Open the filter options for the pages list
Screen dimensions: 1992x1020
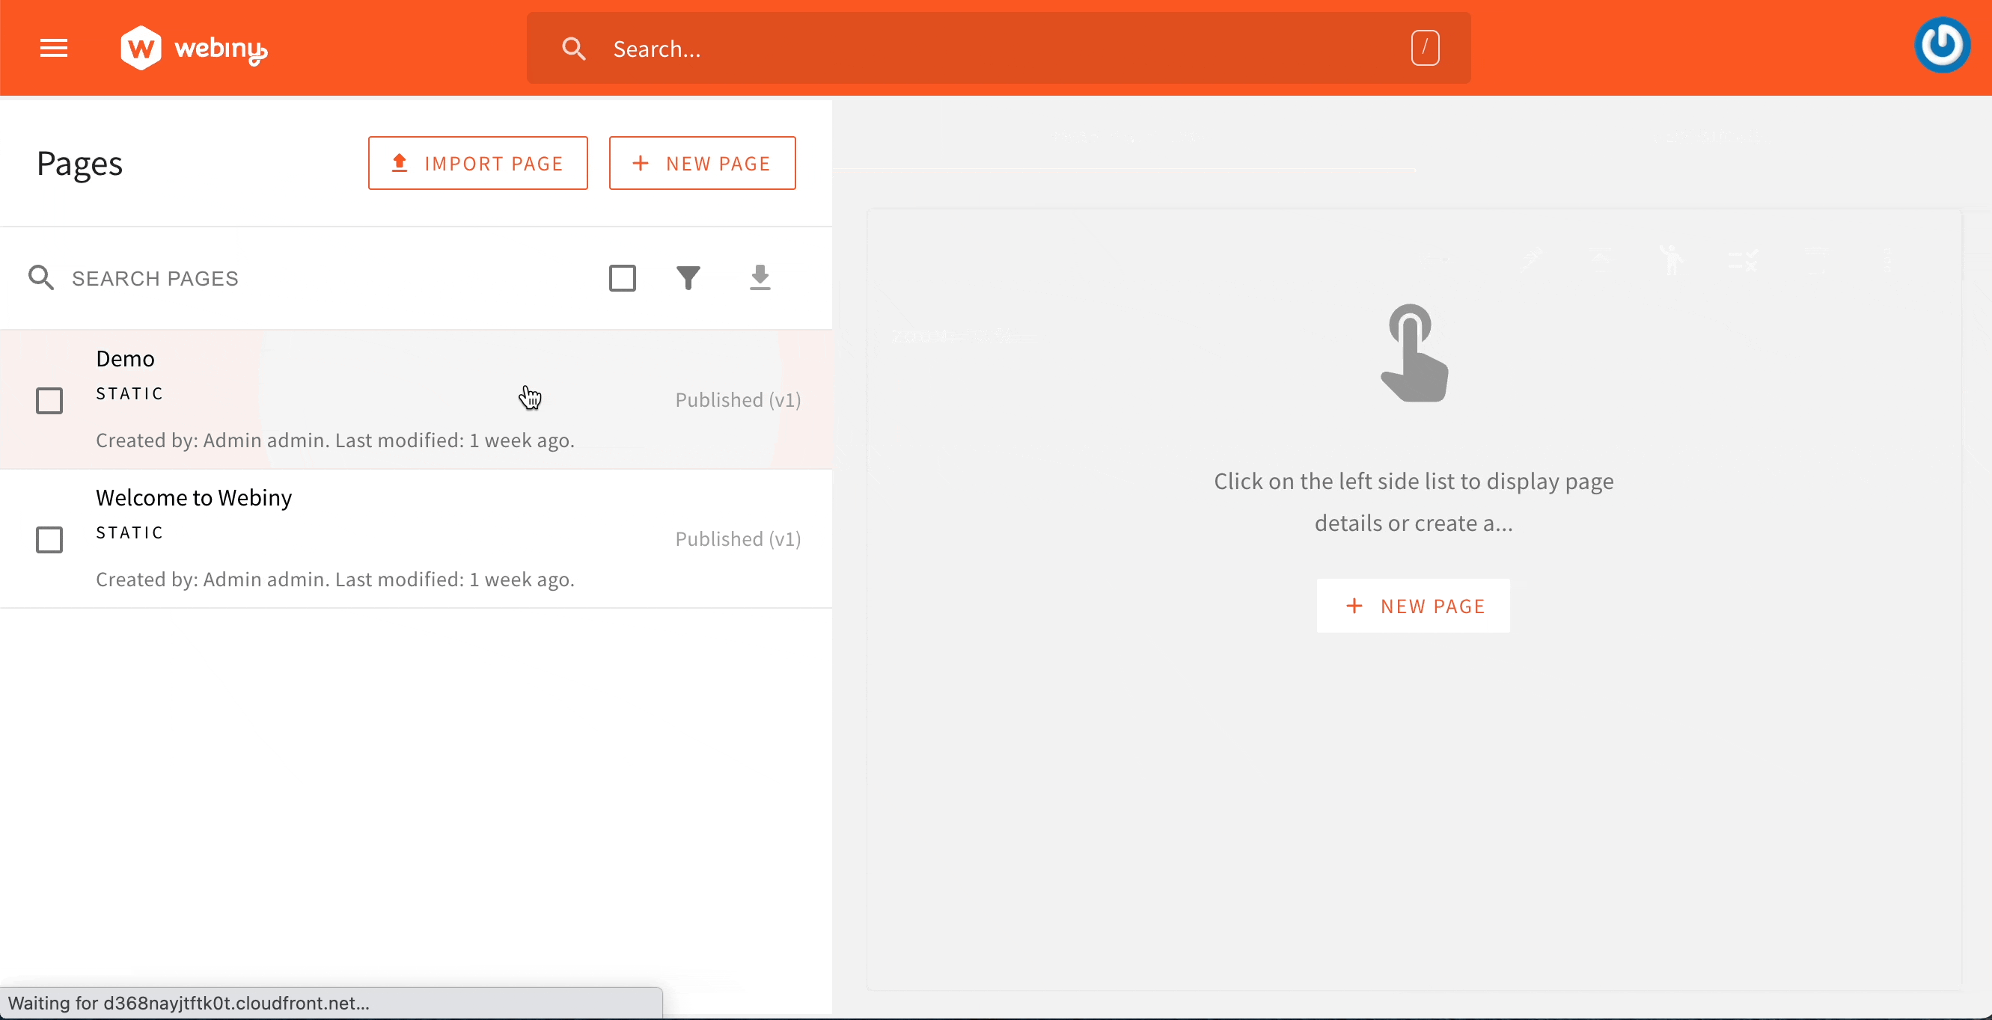coord(689,278)
